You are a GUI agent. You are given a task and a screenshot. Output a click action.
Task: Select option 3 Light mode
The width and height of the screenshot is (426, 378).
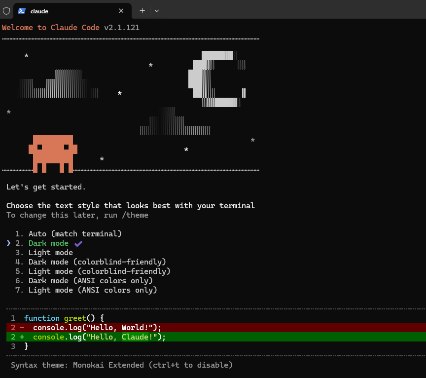click(x=44, y=253)
